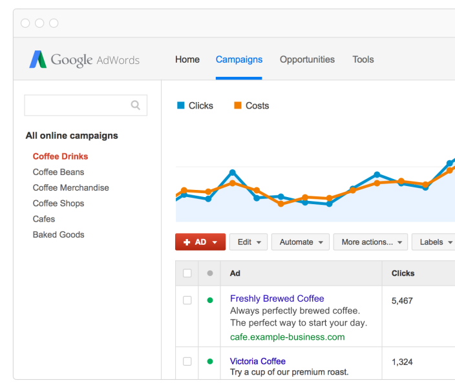Click green status dot for Freshly Brewed Coffee
Screen dimensions: 455x387
coord(209,300)
